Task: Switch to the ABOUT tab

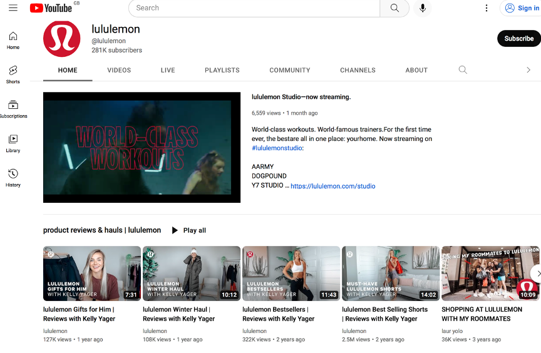Action: click(416, 70)
